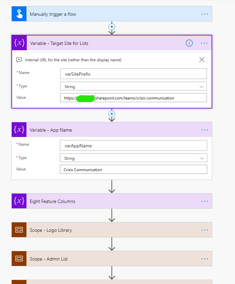Click the {x} icon on Variable - App Name
Viewport: 235px width, 284px height.
[x=19, y=130]
